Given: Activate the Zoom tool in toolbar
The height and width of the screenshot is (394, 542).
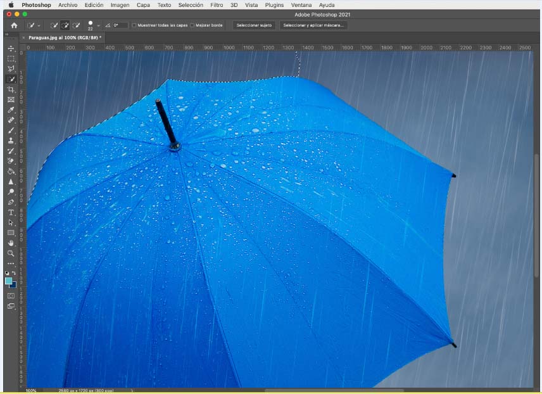Looking at the screenshot, I should [11, 253].
